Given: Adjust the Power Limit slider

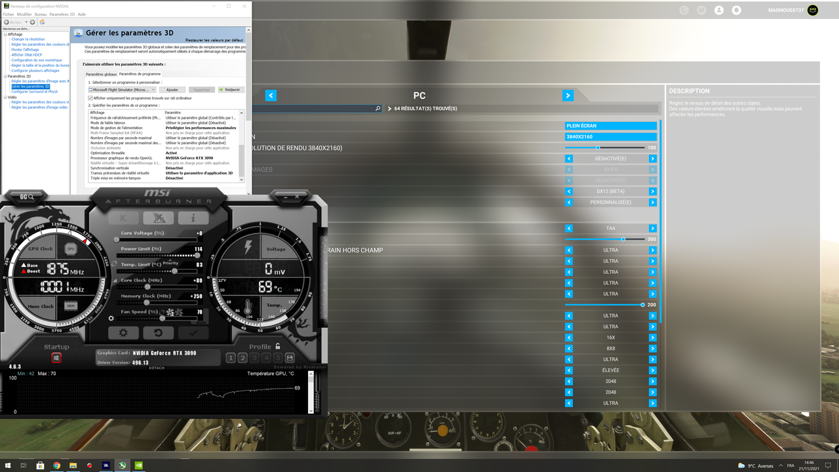Looking at the screenshot, I should (x=157, y=256).
